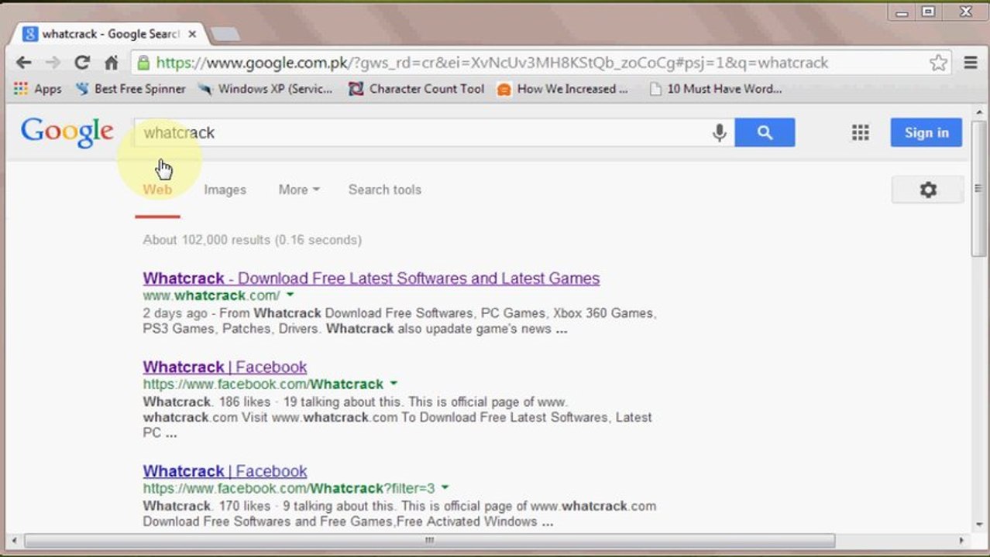This screenshot has height=557, width=990.
Task: Click the Sign in button
Action: point(926,132)
